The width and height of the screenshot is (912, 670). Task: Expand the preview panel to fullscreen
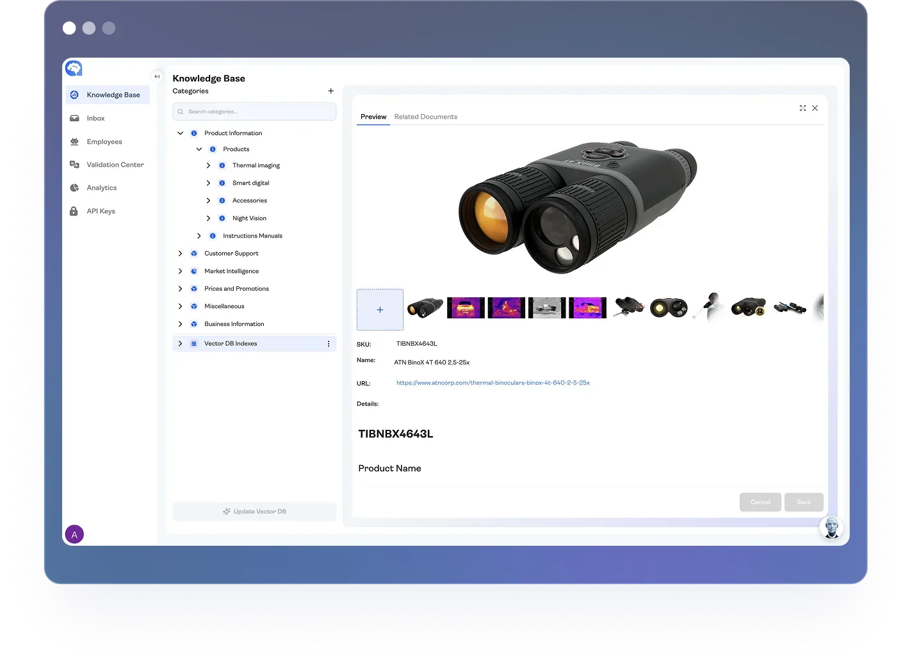coord(802,108)
